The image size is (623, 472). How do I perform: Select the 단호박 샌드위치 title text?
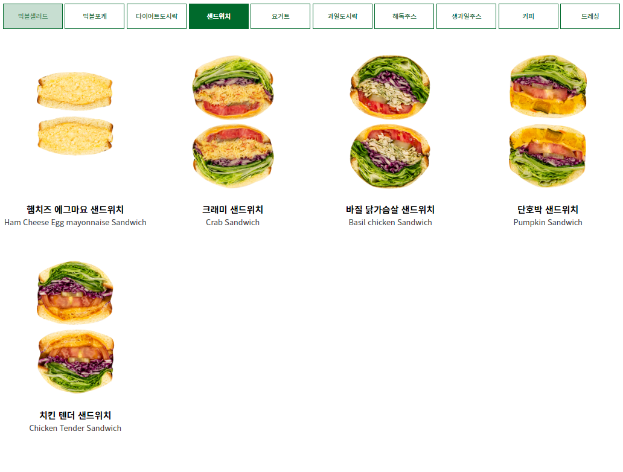coord(548,209)
